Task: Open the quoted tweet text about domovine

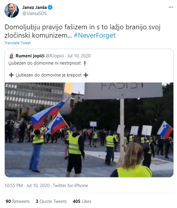Action: 48,69
